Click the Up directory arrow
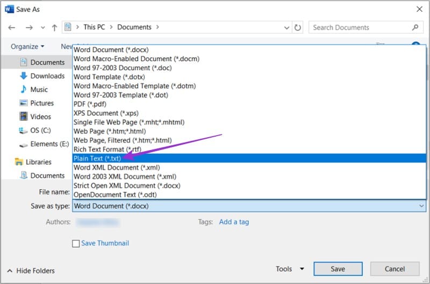This screenshot has width=430, height=284. [54, 27]
